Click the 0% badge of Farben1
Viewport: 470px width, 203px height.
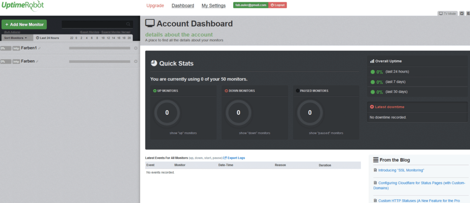(6, 48)
